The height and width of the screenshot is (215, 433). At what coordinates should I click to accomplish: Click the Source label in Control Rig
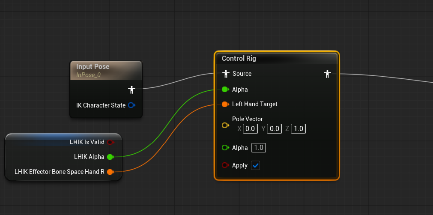[242, 74]
